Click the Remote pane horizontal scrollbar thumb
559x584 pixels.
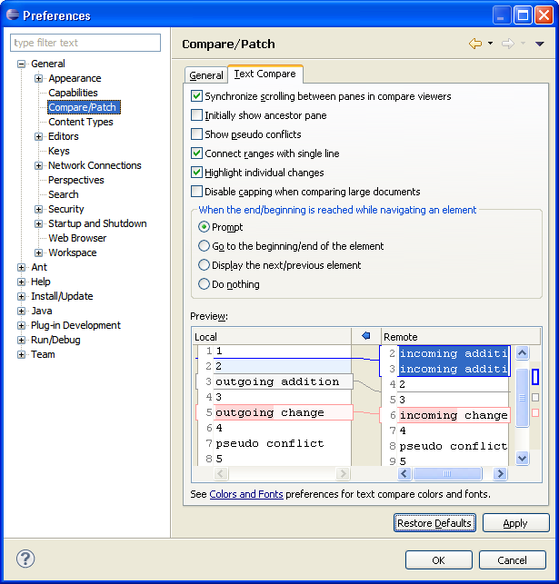click(447, 474)
